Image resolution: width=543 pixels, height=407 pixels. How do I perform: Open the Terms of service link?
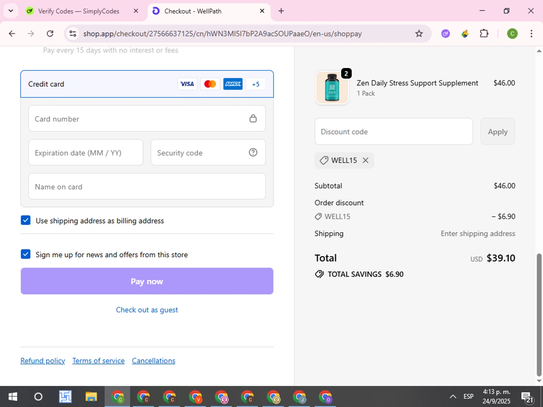98,361
